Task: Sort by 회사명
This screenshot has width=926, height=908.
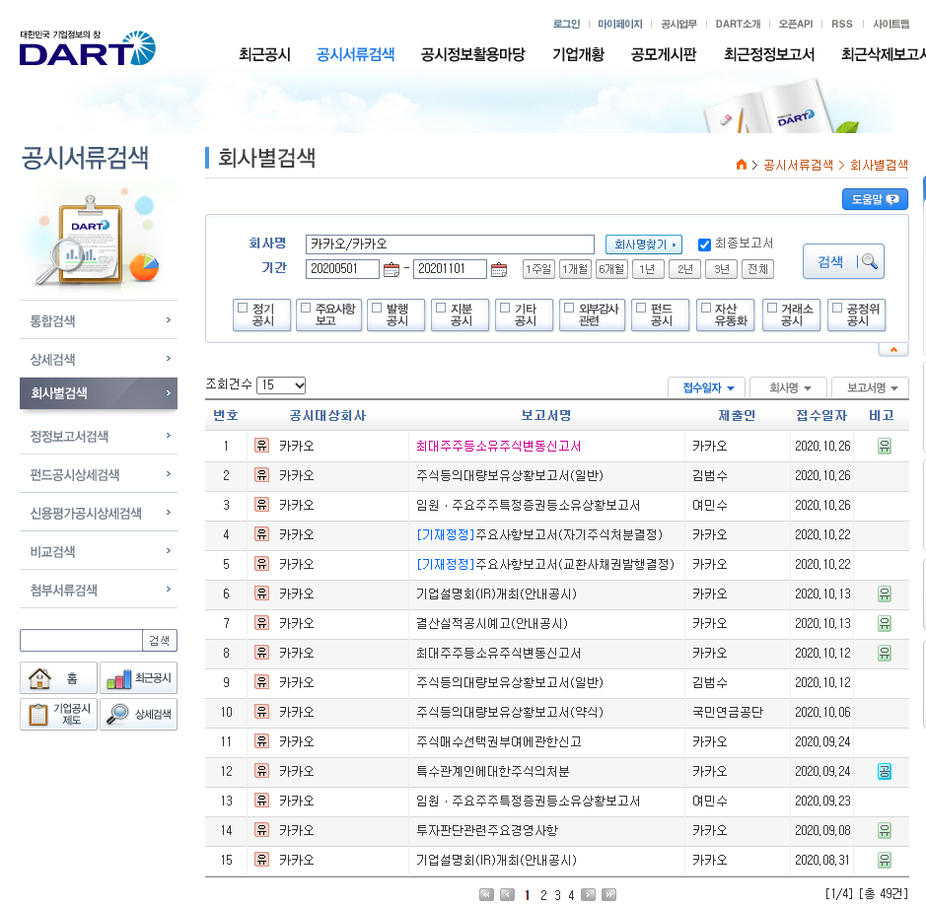Action: 788,387
